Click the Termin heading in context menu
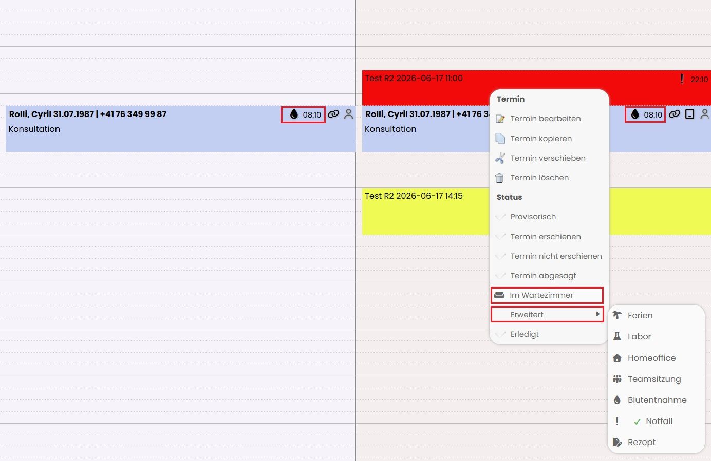 (511, 99)
